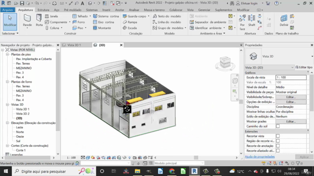314x176 pixels.
Task: Switch to the Estrutura ribbon tab
Action: (43, 10)
